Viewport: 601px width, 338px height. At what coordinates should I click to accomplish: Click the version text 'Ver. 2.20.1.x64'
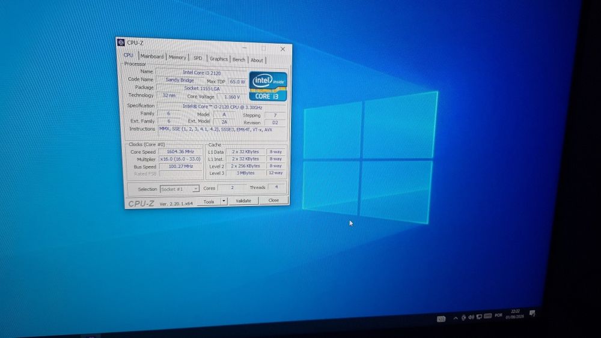click(x=176, y=204)
